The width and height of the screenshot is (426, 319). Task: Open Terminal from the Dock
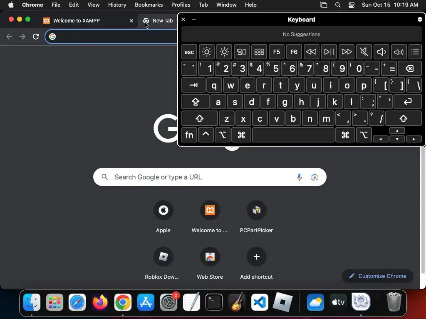(x=214, y=302)
